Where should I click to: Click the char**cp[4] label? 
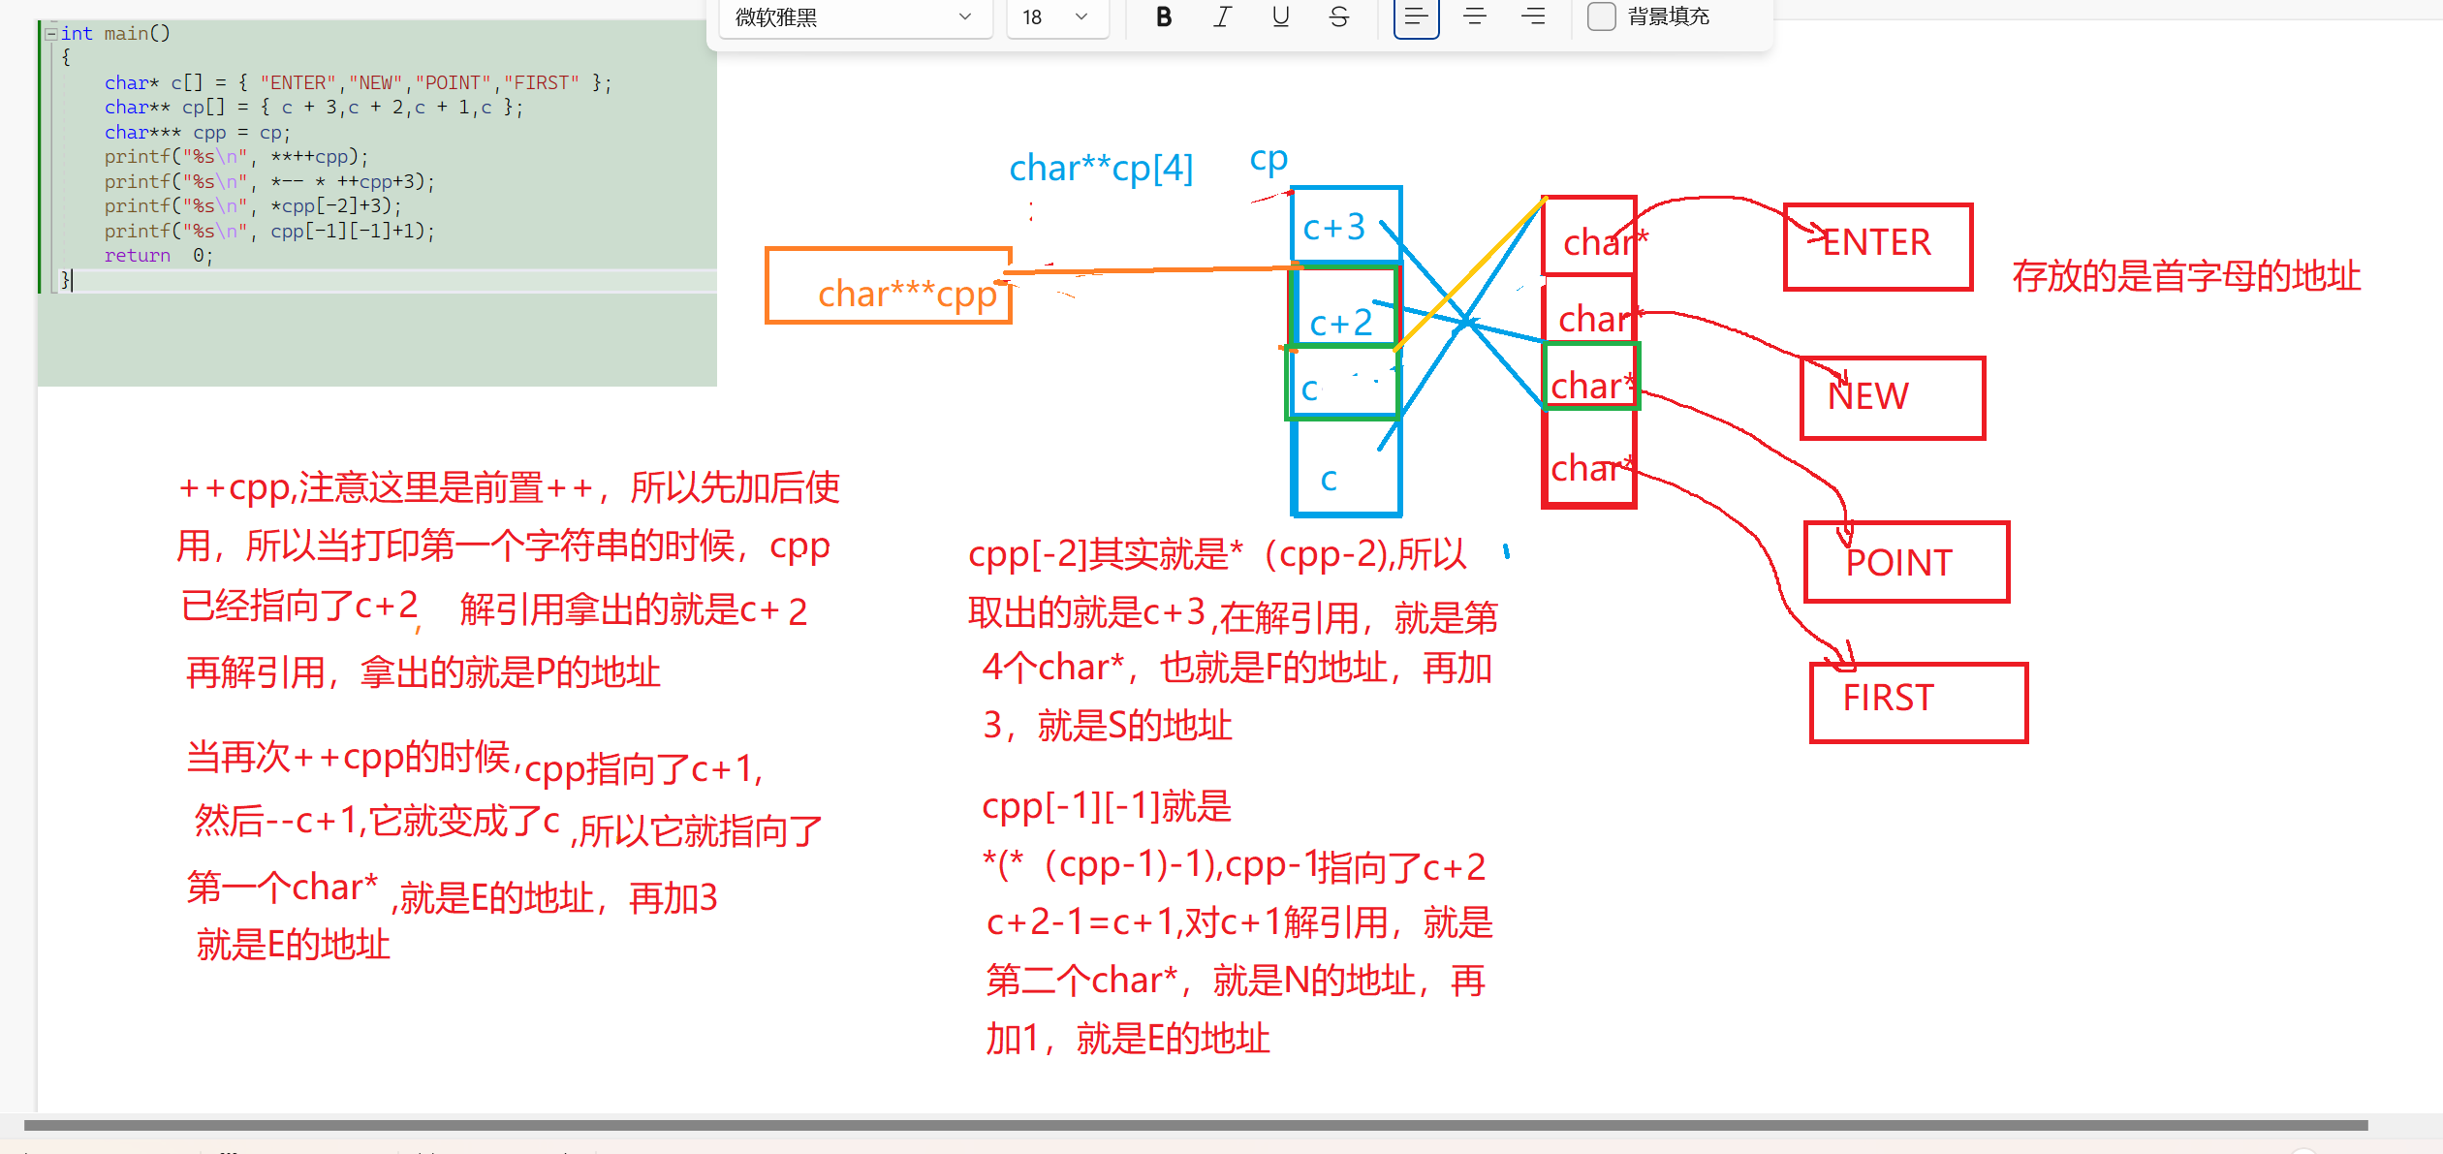[1101, 169]
